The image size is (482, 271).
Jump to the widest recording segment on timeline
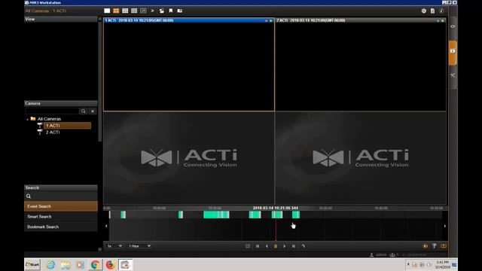[x=216, y=215]
